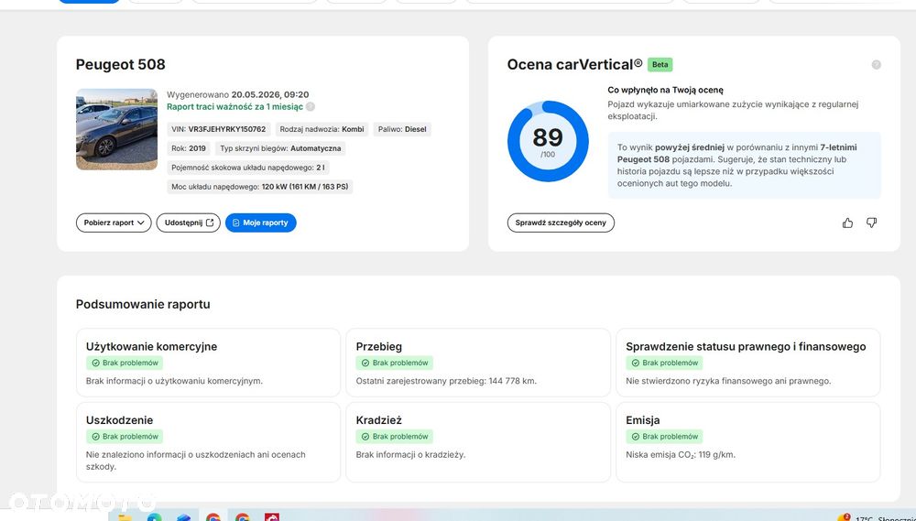Open the help question mark on the Ocena carVertical card
The height and width of the screenshot is (521, 916).
876,65
